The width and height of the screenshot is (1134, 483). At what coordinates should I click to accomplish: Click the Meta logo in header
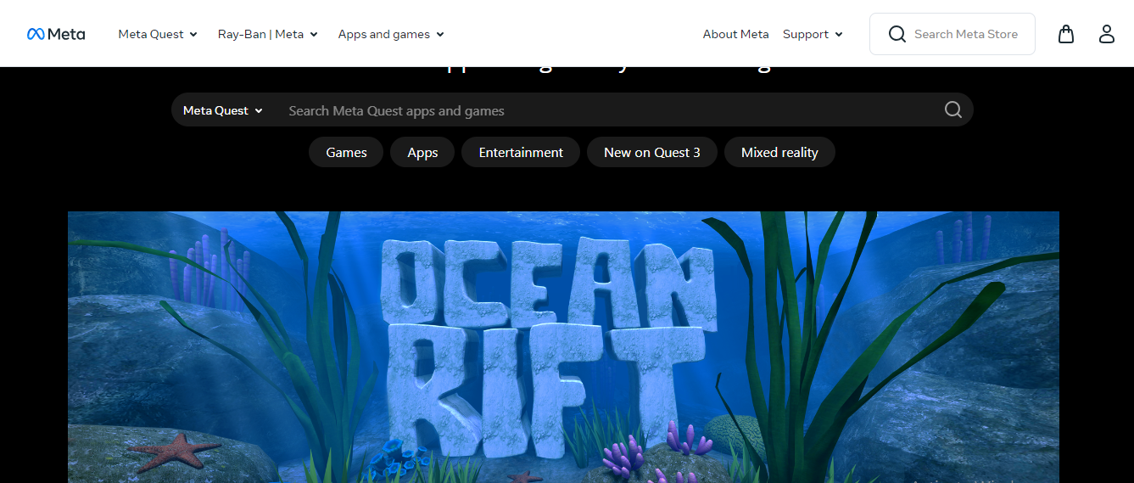point(56,34)
